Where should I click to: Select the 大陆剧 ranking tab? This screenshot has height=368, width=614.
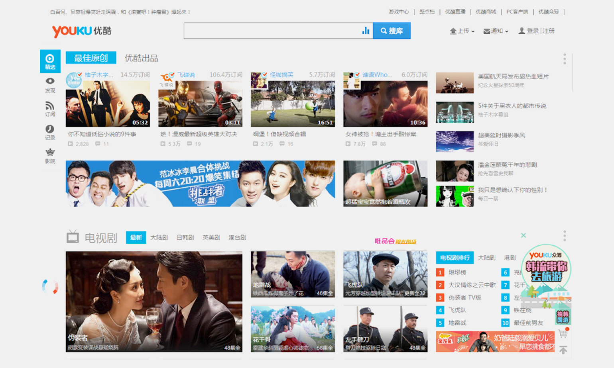(486, 258)
